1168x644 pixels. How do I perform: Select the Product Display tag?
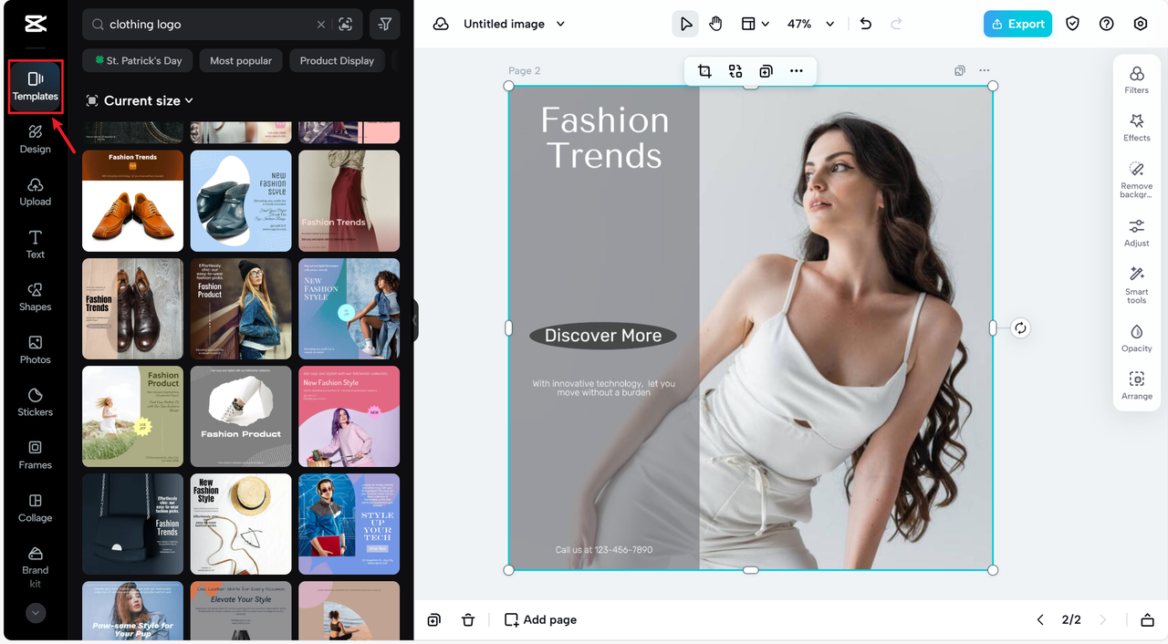click(x=337, y=61)
